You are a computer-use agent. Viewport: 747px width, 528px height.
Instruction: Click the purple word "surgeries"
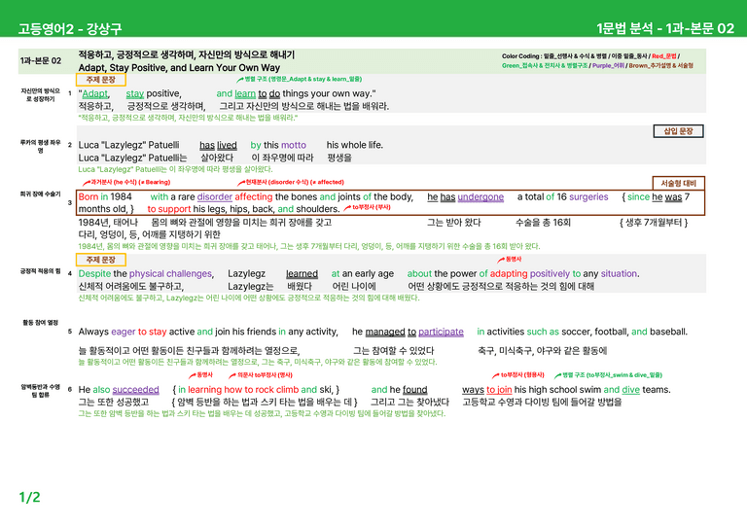pos(588,197)
